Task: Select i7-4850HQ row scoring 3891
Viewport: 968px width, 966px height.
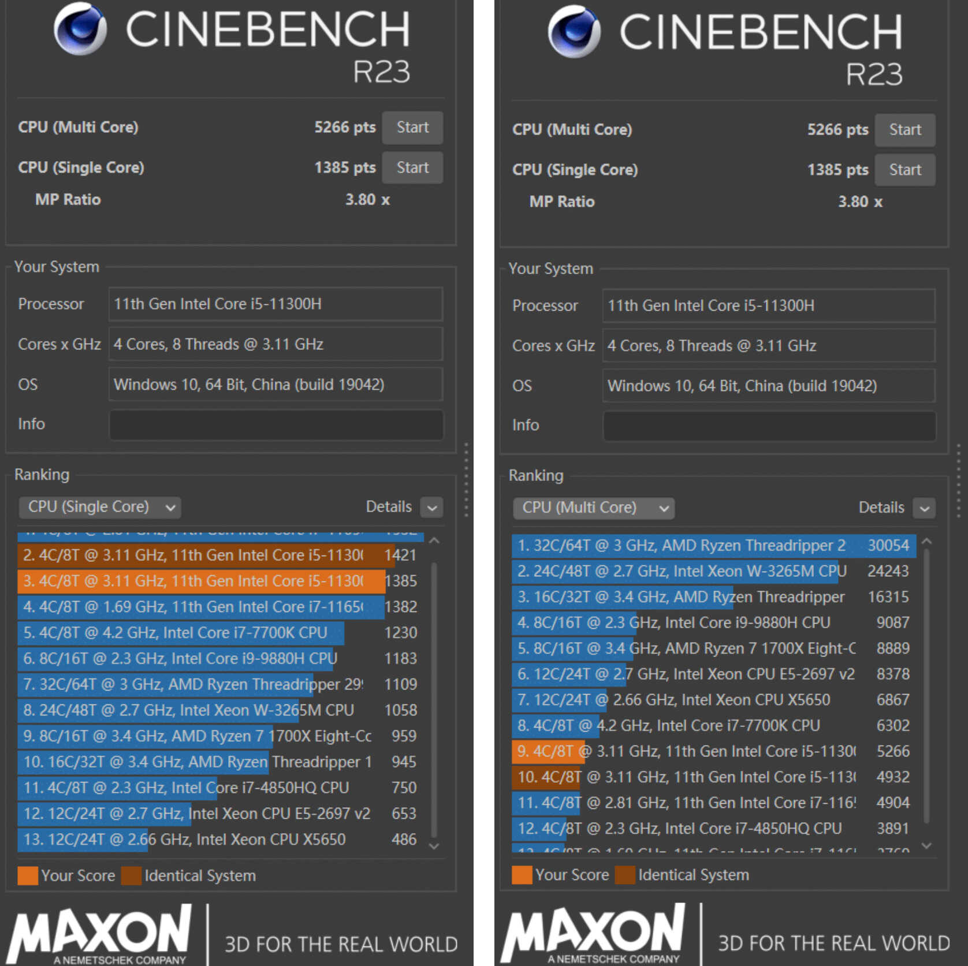Action: coord(714,829)
